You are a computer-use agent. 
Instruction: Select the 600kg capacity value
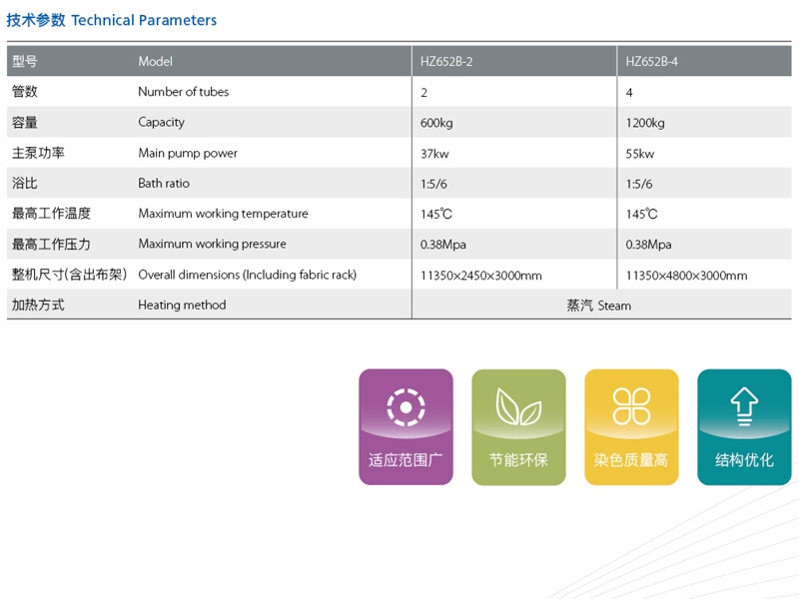pos(436,123)
